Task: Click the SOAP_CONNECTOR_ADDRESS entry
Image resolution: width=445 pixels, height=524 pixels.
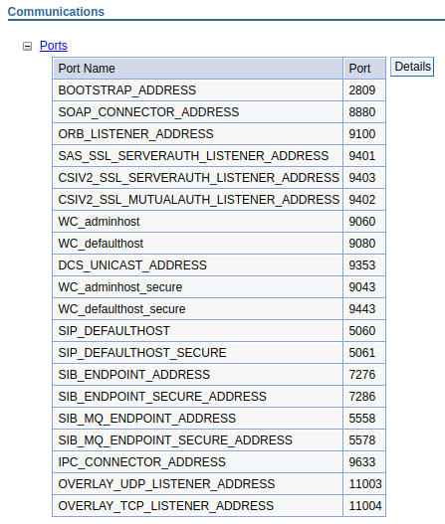Action: point(148,112)
